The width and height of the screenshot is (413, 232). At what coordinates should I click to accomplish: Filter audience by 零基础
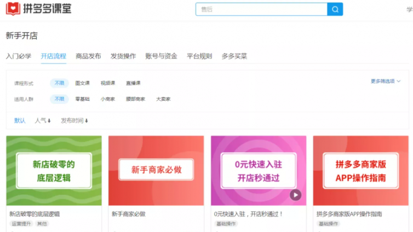[x=83, y=99]
